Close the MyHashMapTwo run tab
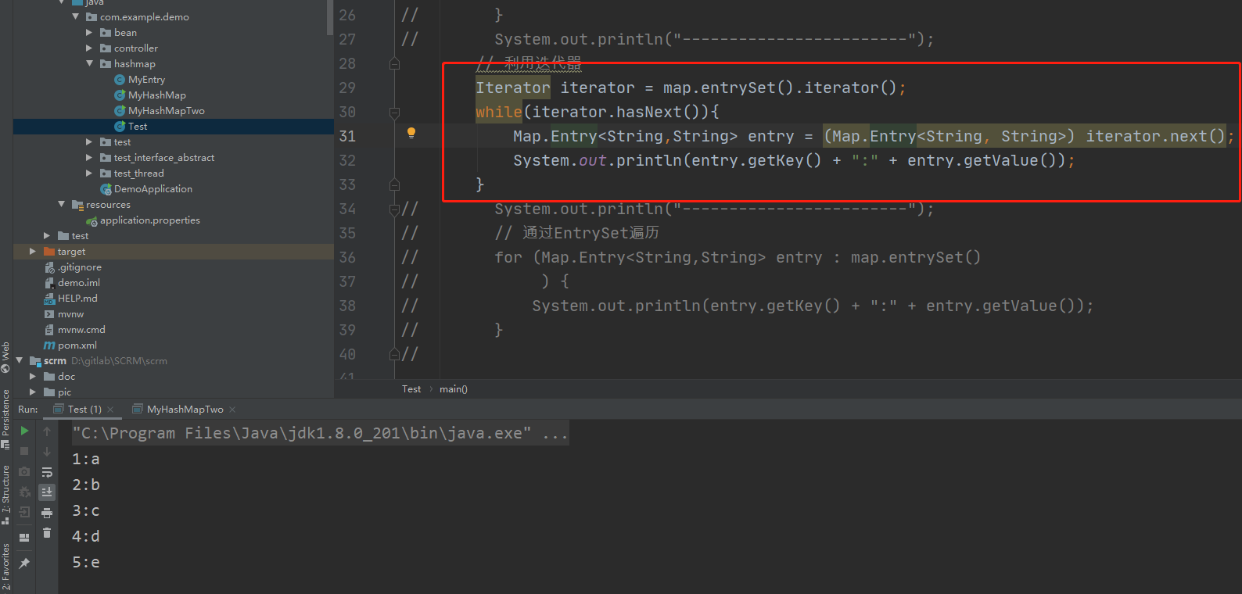 pyautogui.click(x=232, y=410)
